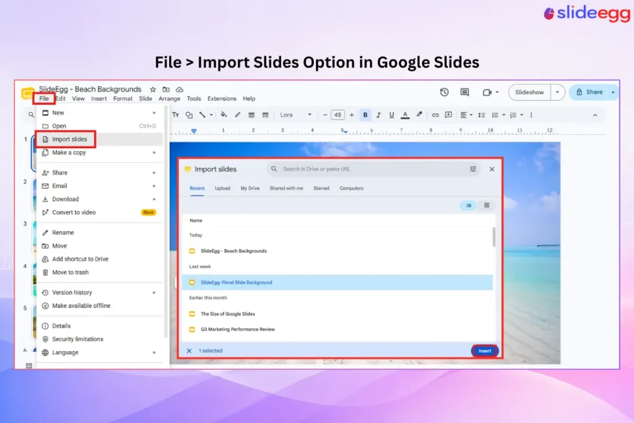Open the text align dropdown

click(x=466, y=115)
